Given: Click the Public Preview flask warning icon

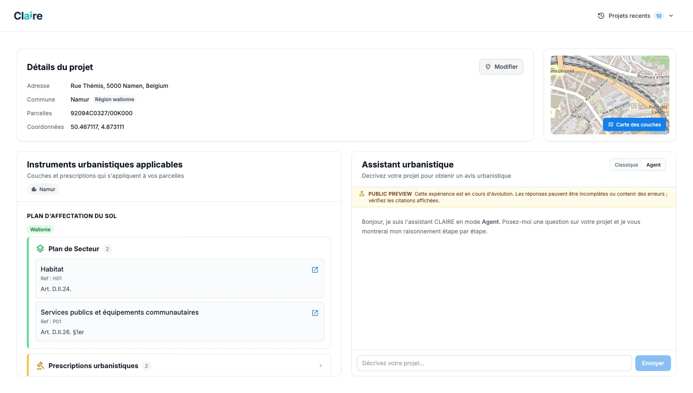Looking at the screenshot, I should tap(362, 194).
